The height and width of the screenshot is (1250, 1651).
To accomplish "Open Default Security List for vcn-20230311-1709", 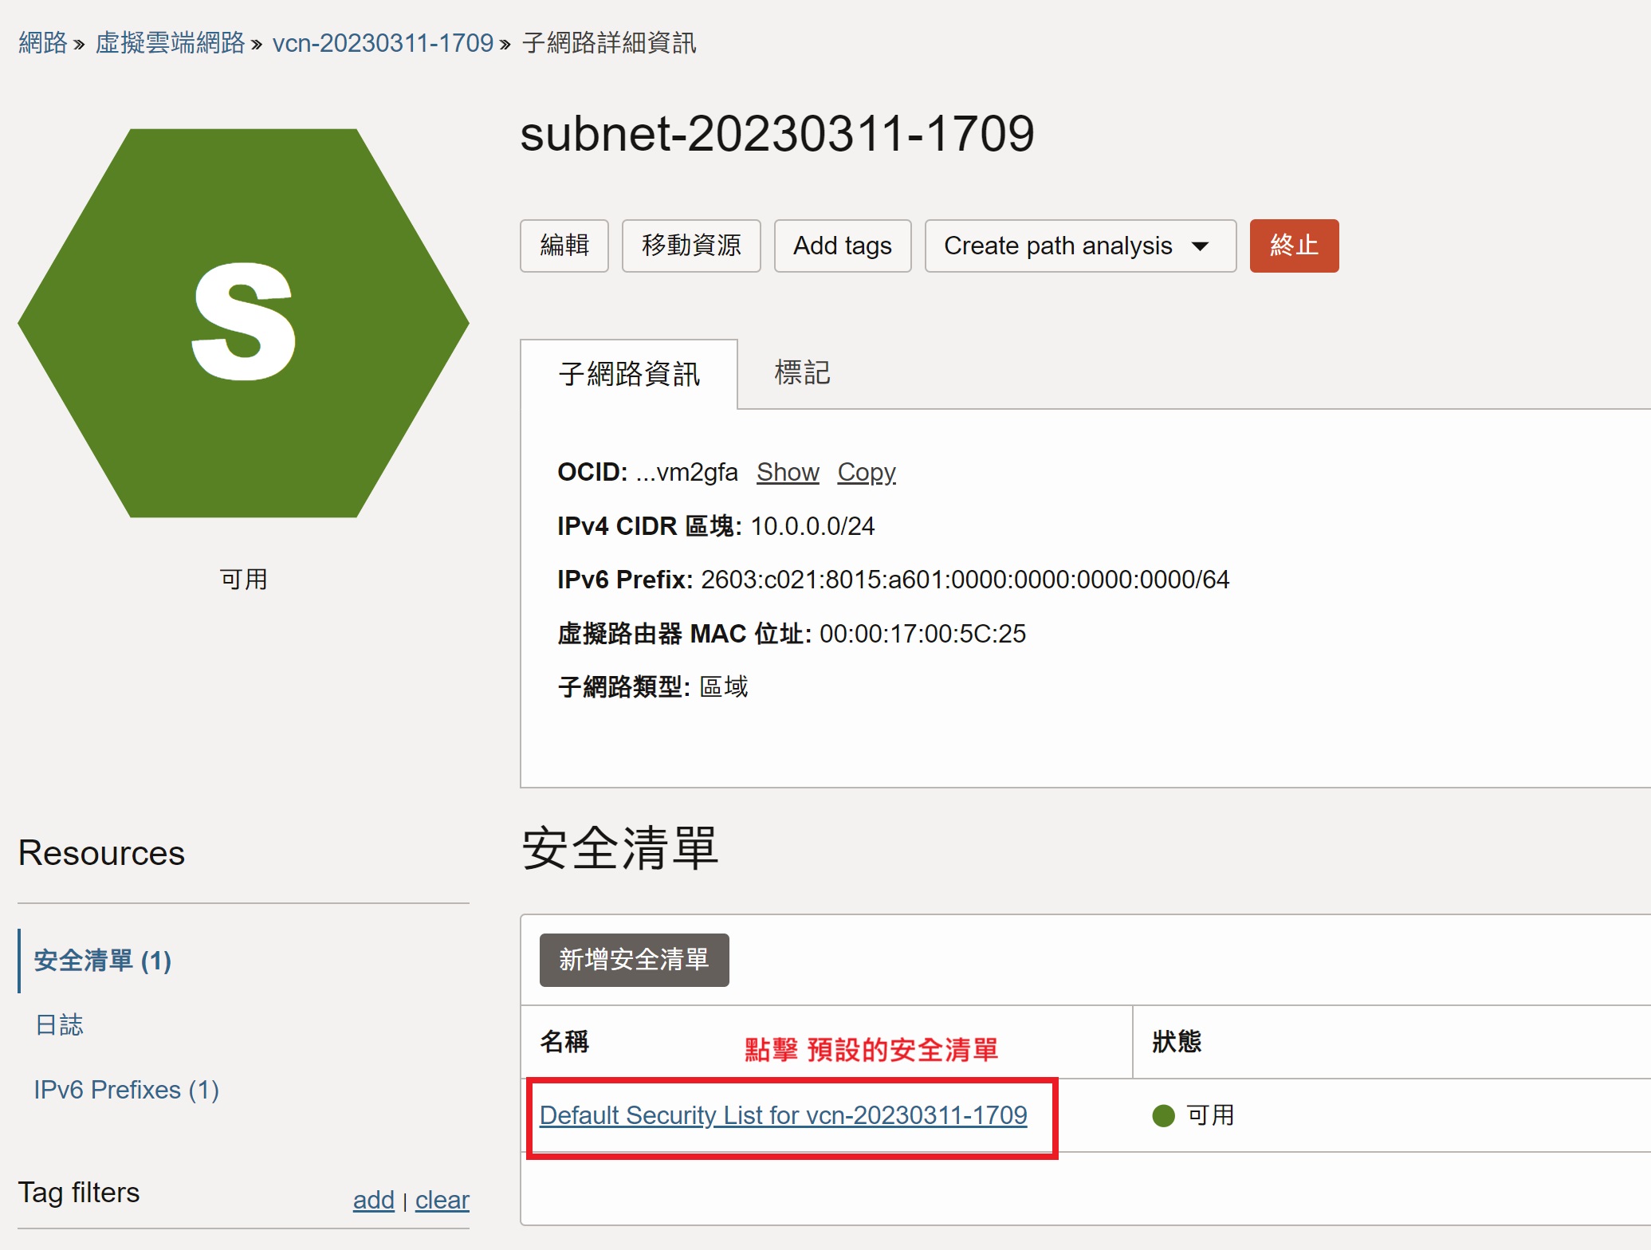I will [783, 1115].
